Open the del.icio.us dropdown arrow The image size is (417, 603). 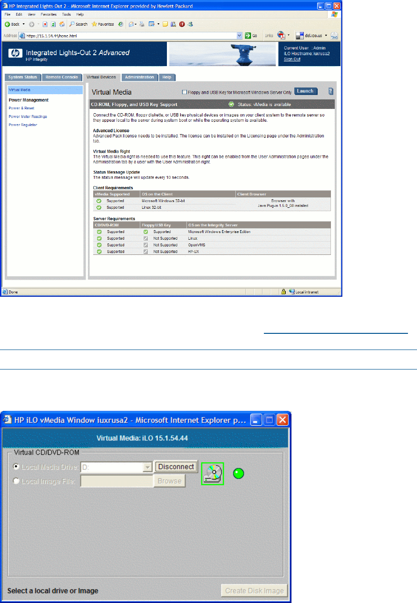pyautogui.click(x=326, y=35)
